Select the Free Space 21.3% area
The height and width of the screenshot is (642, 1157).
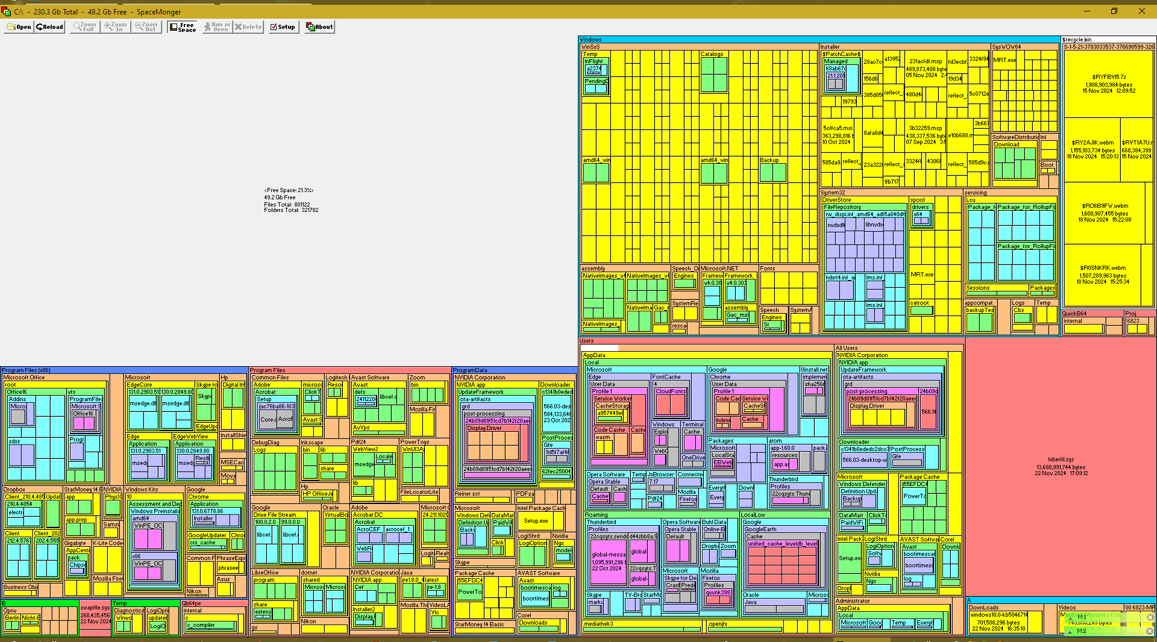click(288, 200)
